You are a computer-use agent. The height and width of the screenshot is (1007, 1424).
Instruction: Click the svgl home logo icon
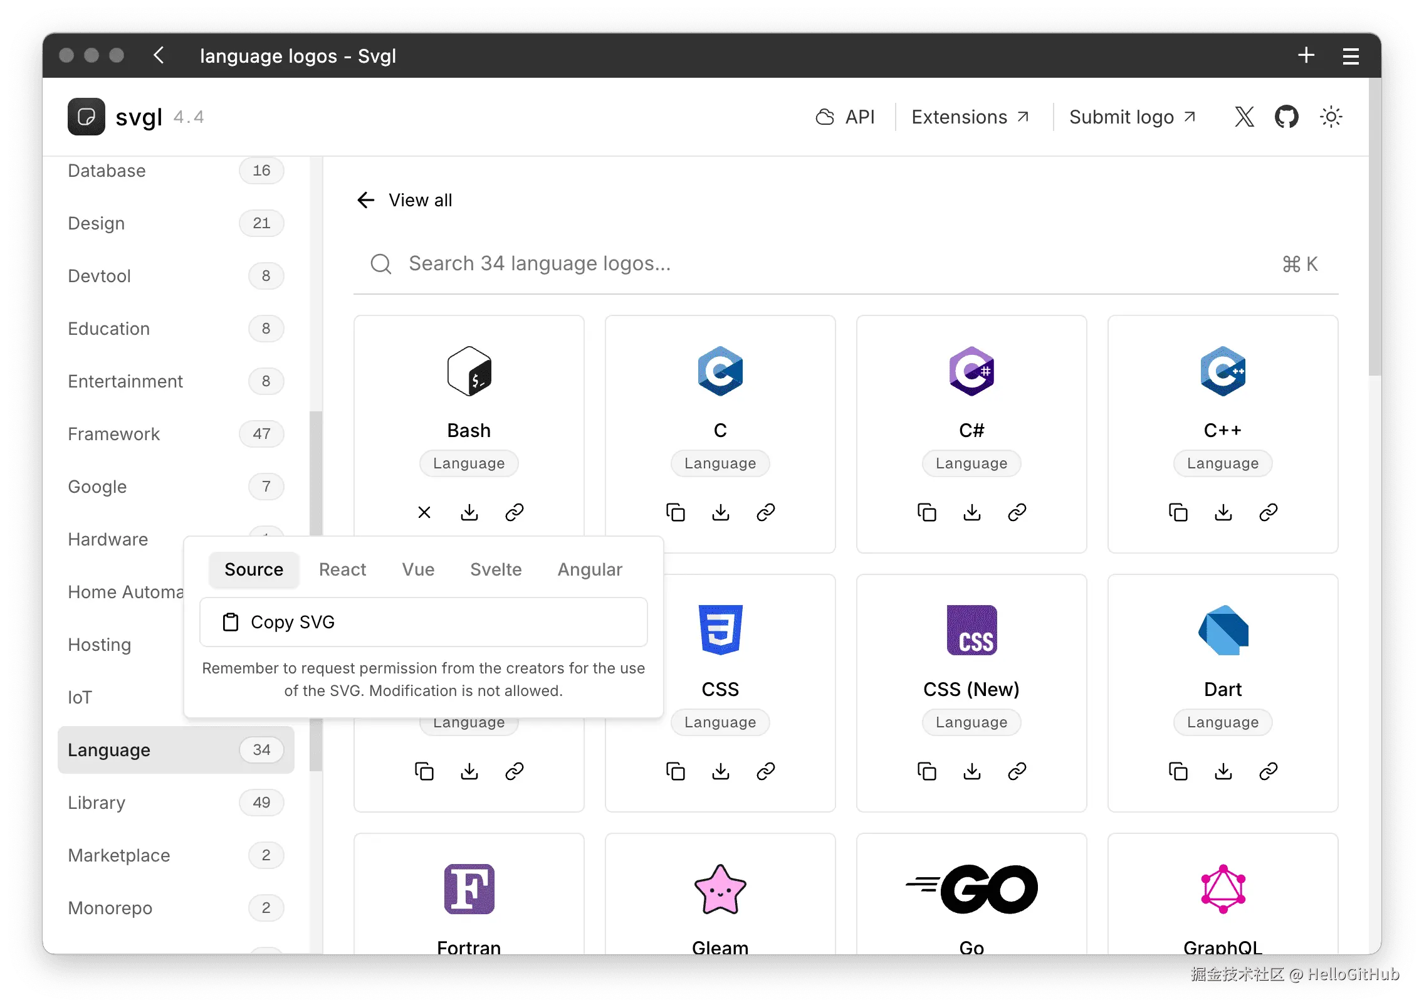click(x=86, y=117)
